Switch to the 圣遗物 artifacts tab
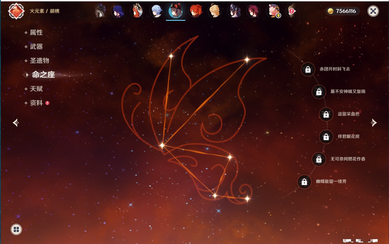 pyautogui.click(x=39, y=61)
